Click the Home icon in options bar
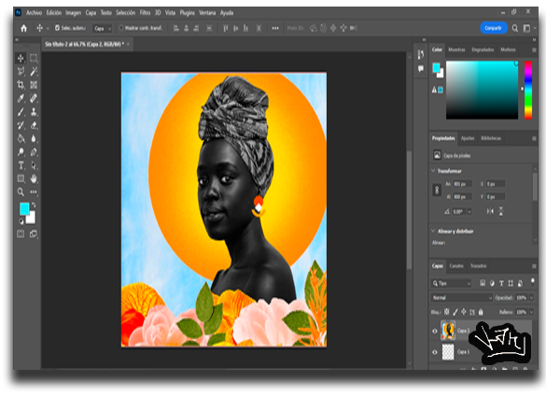The image size is (546, 410). click(23, 28)
